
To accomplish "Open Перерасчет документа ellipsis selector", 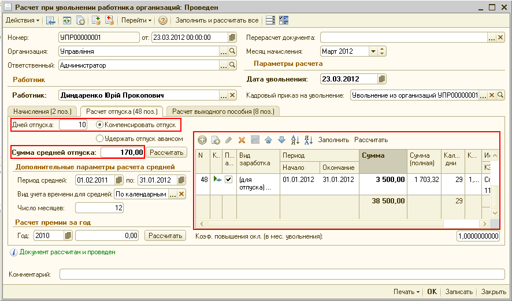I will [492, 38].
